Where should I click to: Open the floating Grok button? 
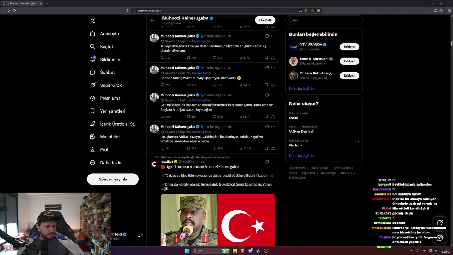(x=440, y=223)
